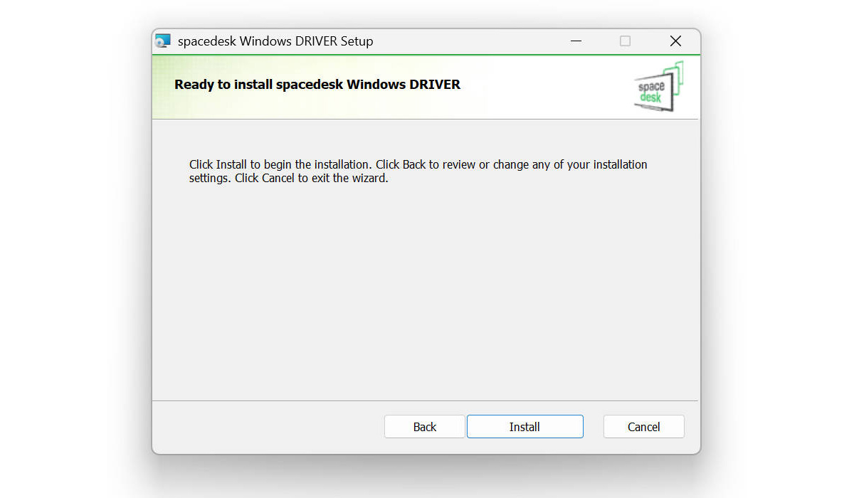Go back using the Back button
This screenshot has width=854, height=498.
point(424,427)
